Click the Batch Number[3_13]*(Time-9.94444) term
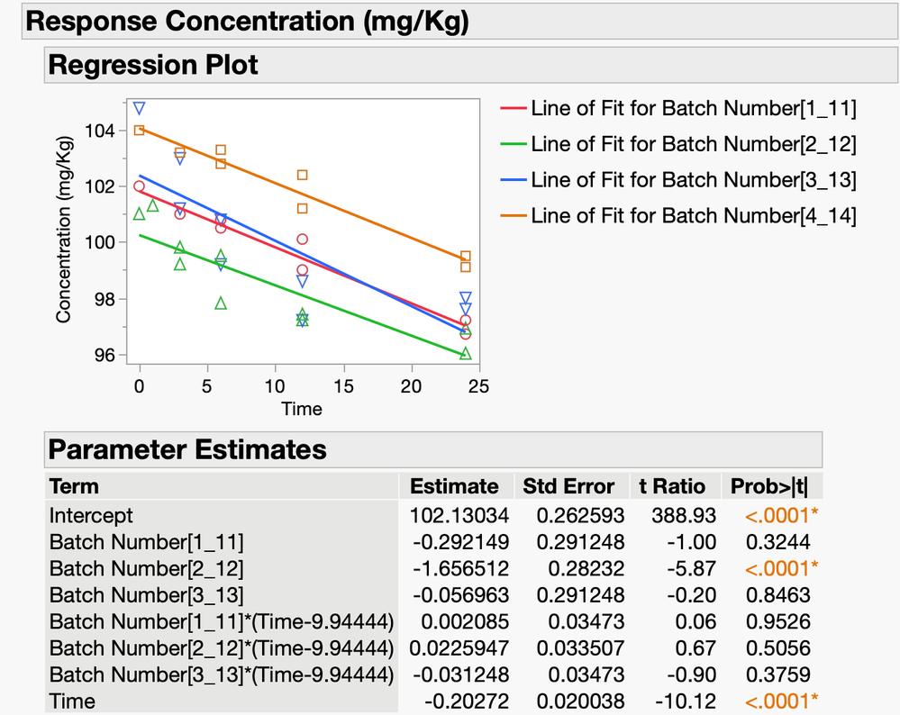The image size is (900, 715). 221,675
